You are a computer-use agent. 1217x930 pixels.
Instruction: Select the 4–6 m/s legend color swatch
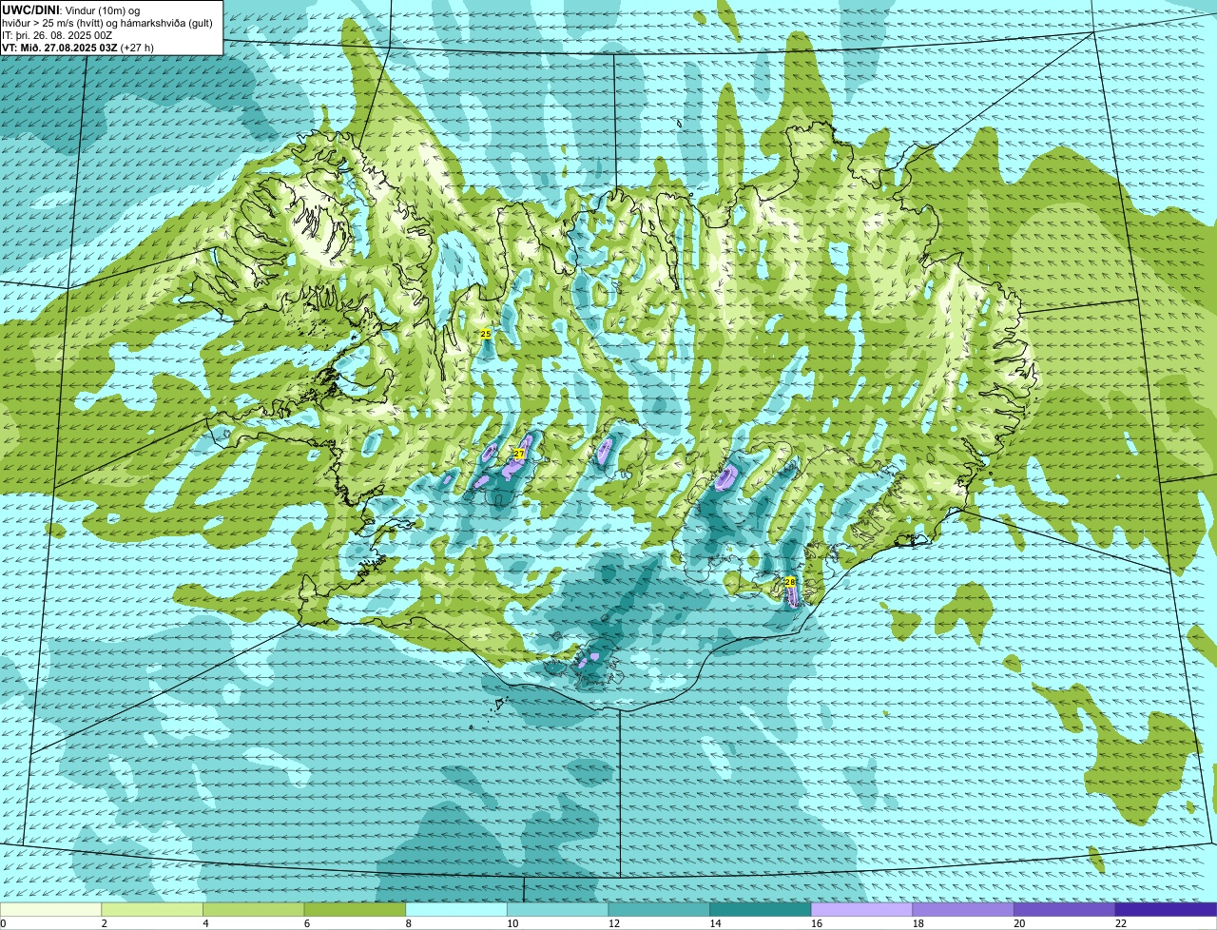coord(254,909)
